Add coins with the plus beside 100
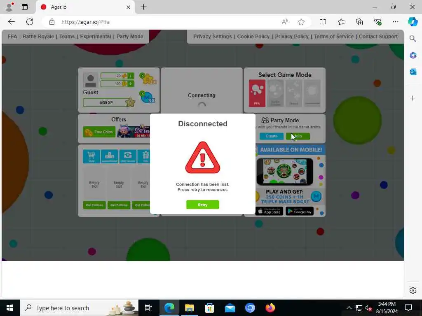Viewport: 422px width, 316px height. (x=131, y=84)
